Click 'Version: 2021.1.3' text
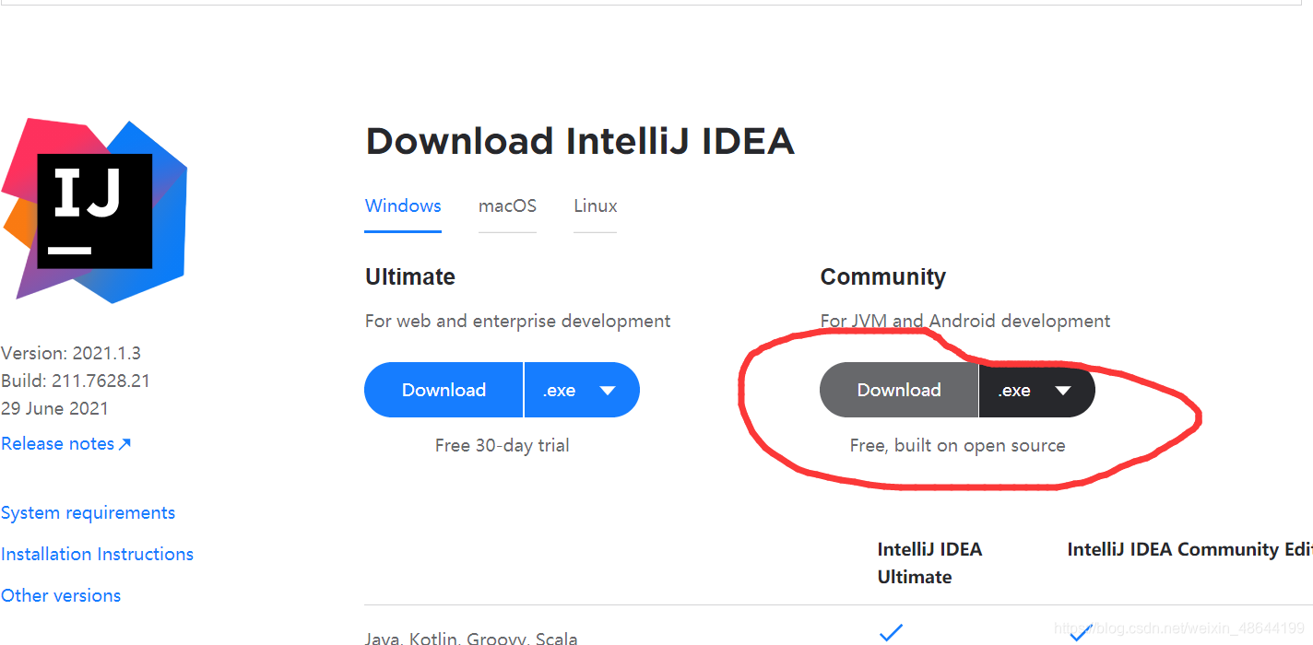Image resolution: width=1313 pixels, height=645 pixels. coord(71,354)
